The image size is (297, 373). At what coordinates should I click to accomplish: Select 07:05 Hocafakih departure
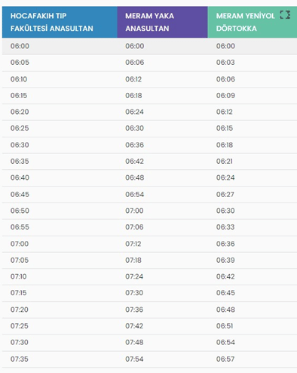point(20,260)
